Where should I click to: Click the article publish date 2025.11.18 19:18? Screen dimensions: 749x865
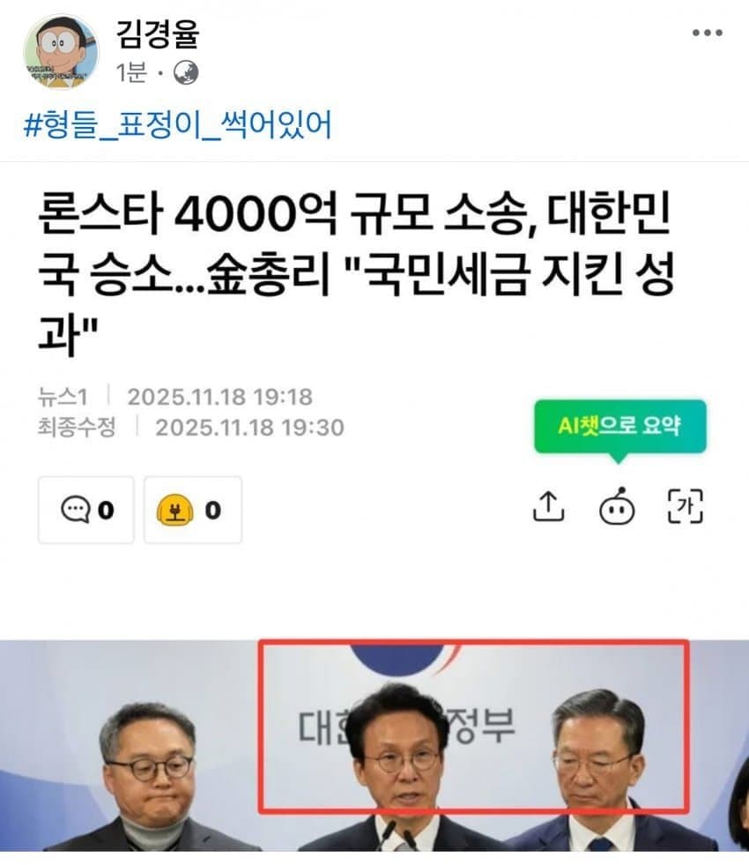tap(220, 397)
